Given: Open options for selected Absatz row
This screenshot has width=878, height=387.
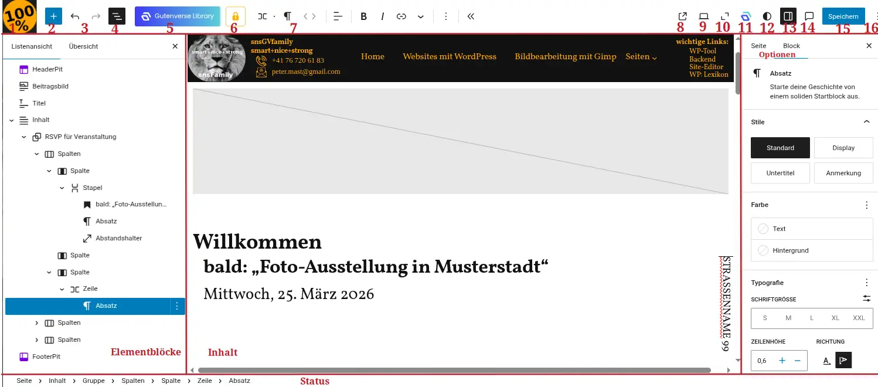Looking at the screenshot, I should coord(177,306).
